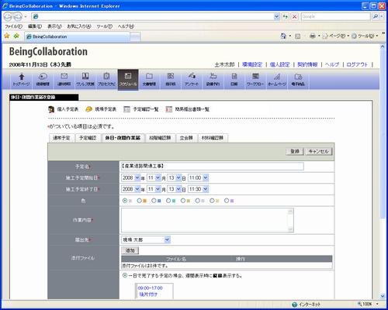
Task: Click the ログアウト link
Action: 357,64
